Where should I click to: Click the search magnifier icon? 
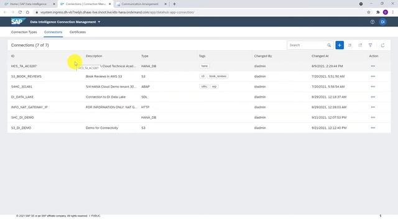pyautogui.click(x=329, y=45)
